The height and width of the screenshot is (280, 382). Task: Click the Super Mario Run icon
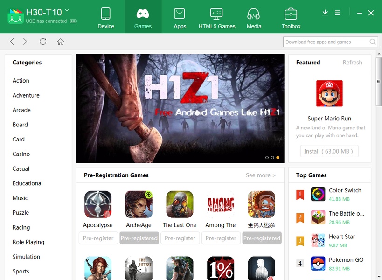pyautogui.click(x=329, y=93)
